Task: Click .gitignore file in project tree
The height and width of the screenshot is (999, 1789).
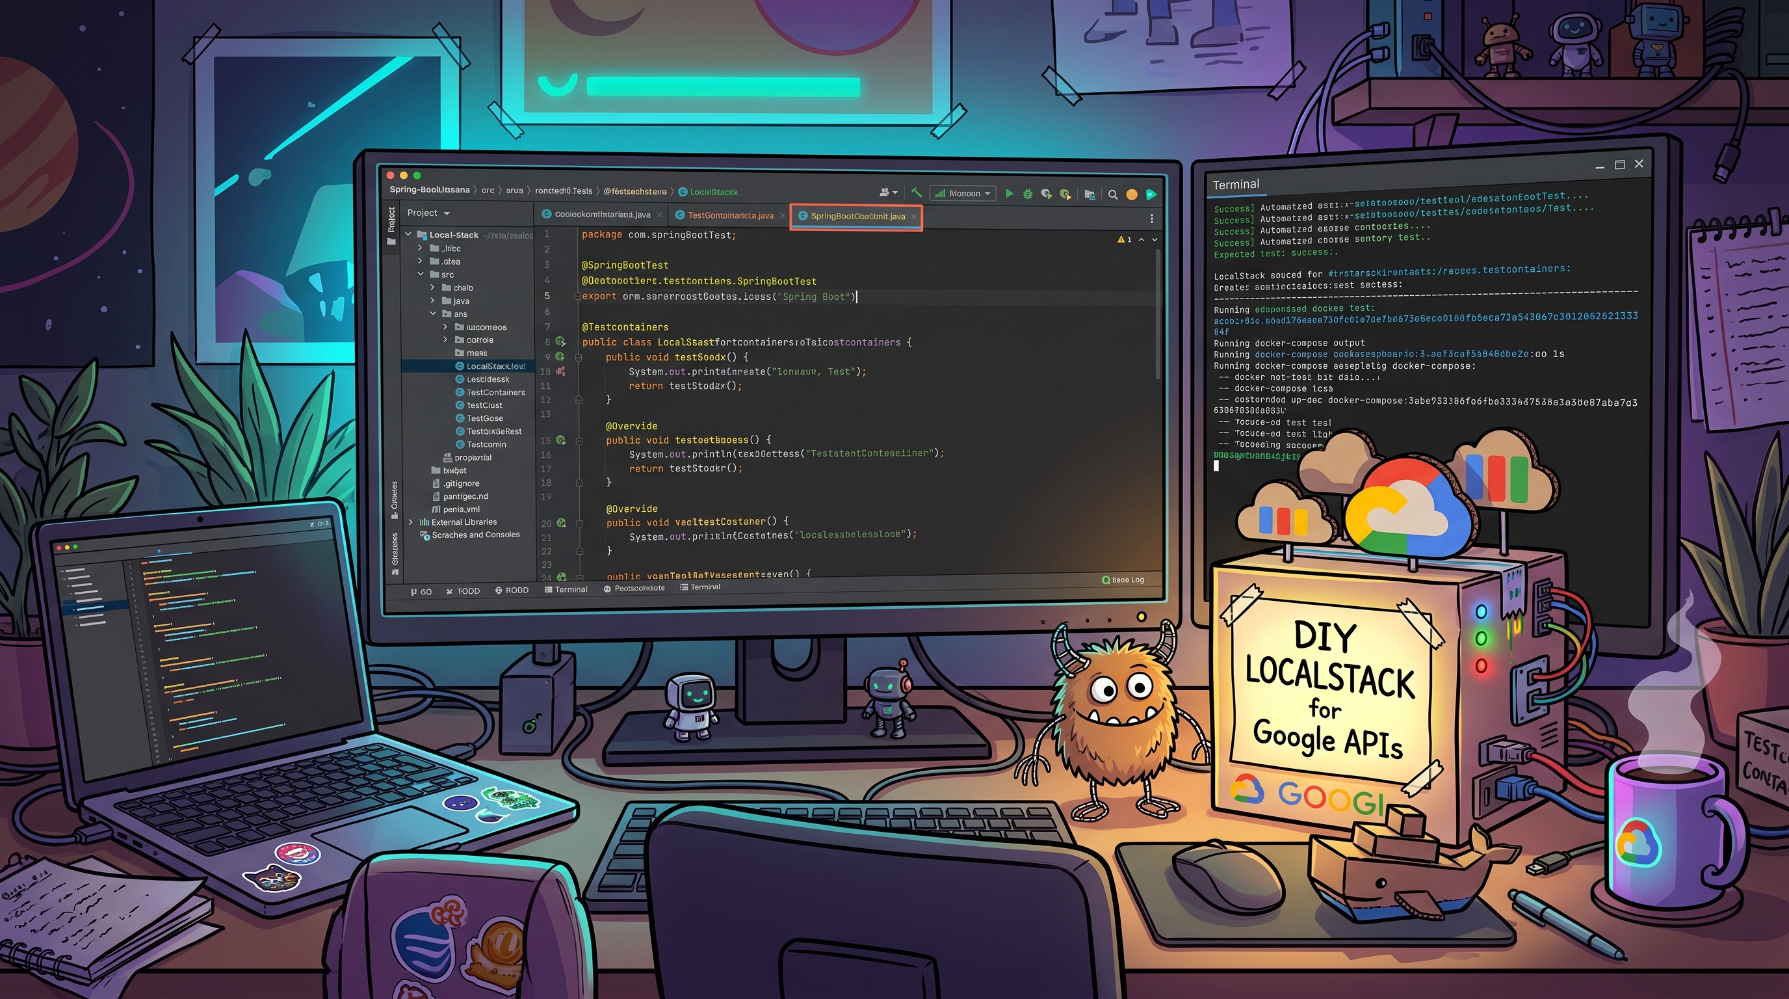Action: click(456, 483)
